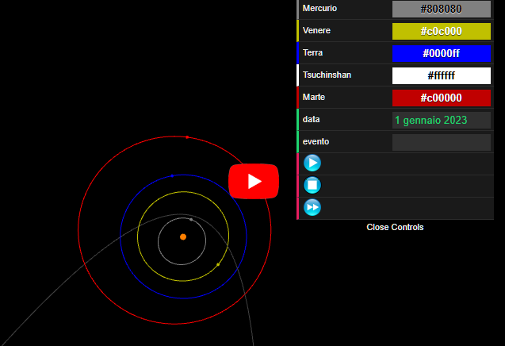Click the blue Earth dot on its orbit

(x=172, y=176)
